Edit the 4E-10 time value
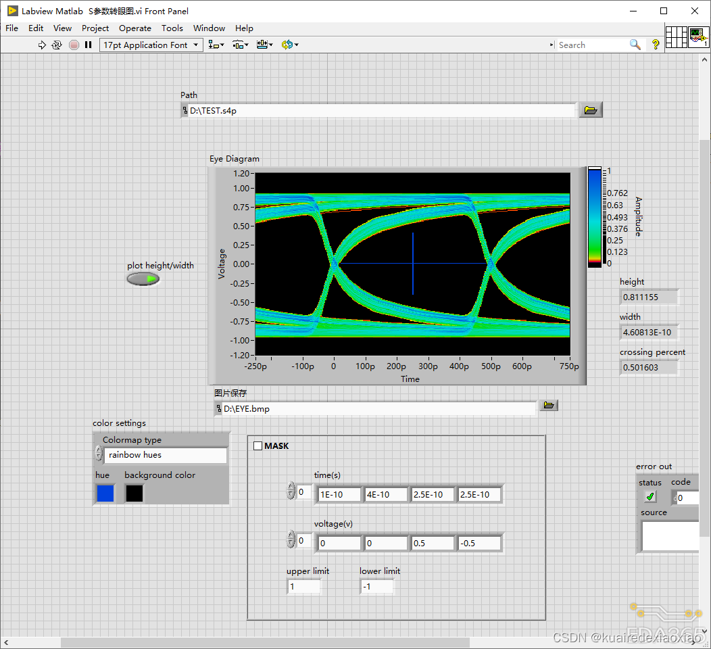This screenshot has width=711, height=649. [387, 494]
